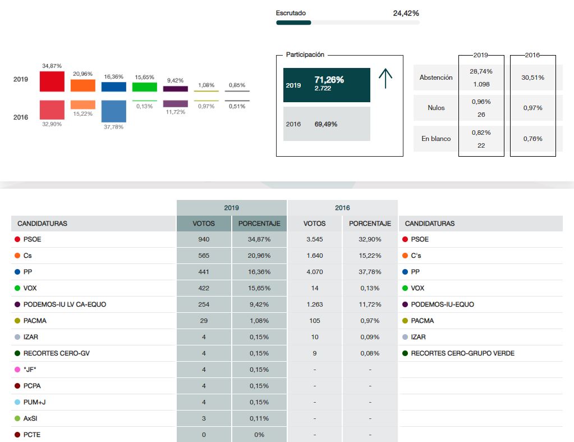Click the 2019 VOTOS column header

204,224
